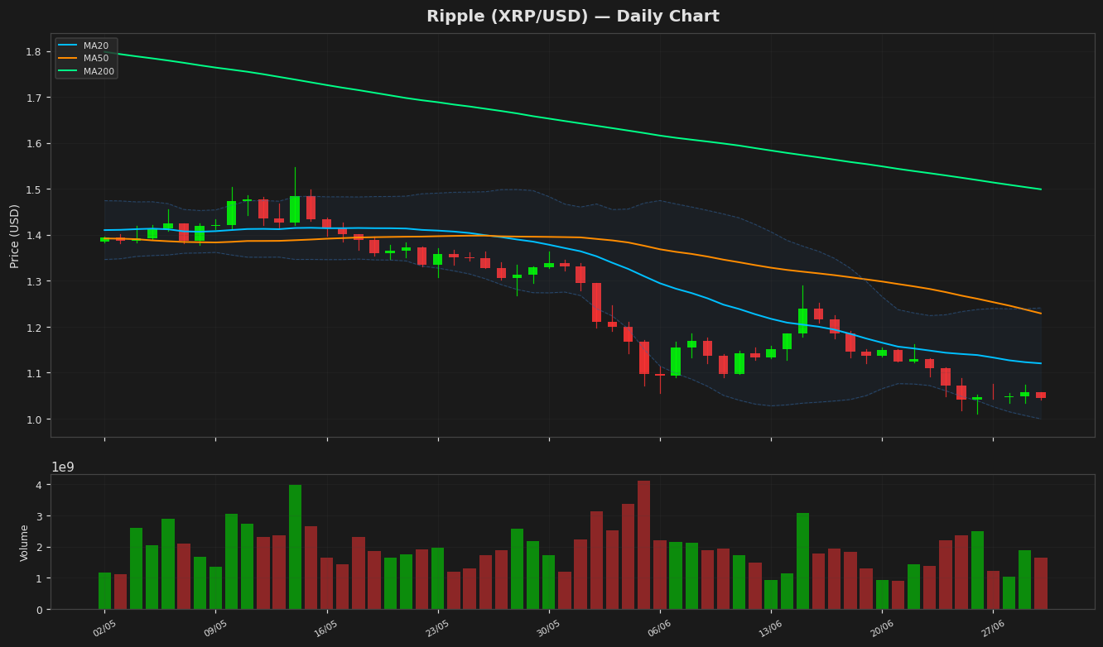The image size is (1103, 647).
Task: Click the 1.8 price tick label
Action: pos(33,52)
